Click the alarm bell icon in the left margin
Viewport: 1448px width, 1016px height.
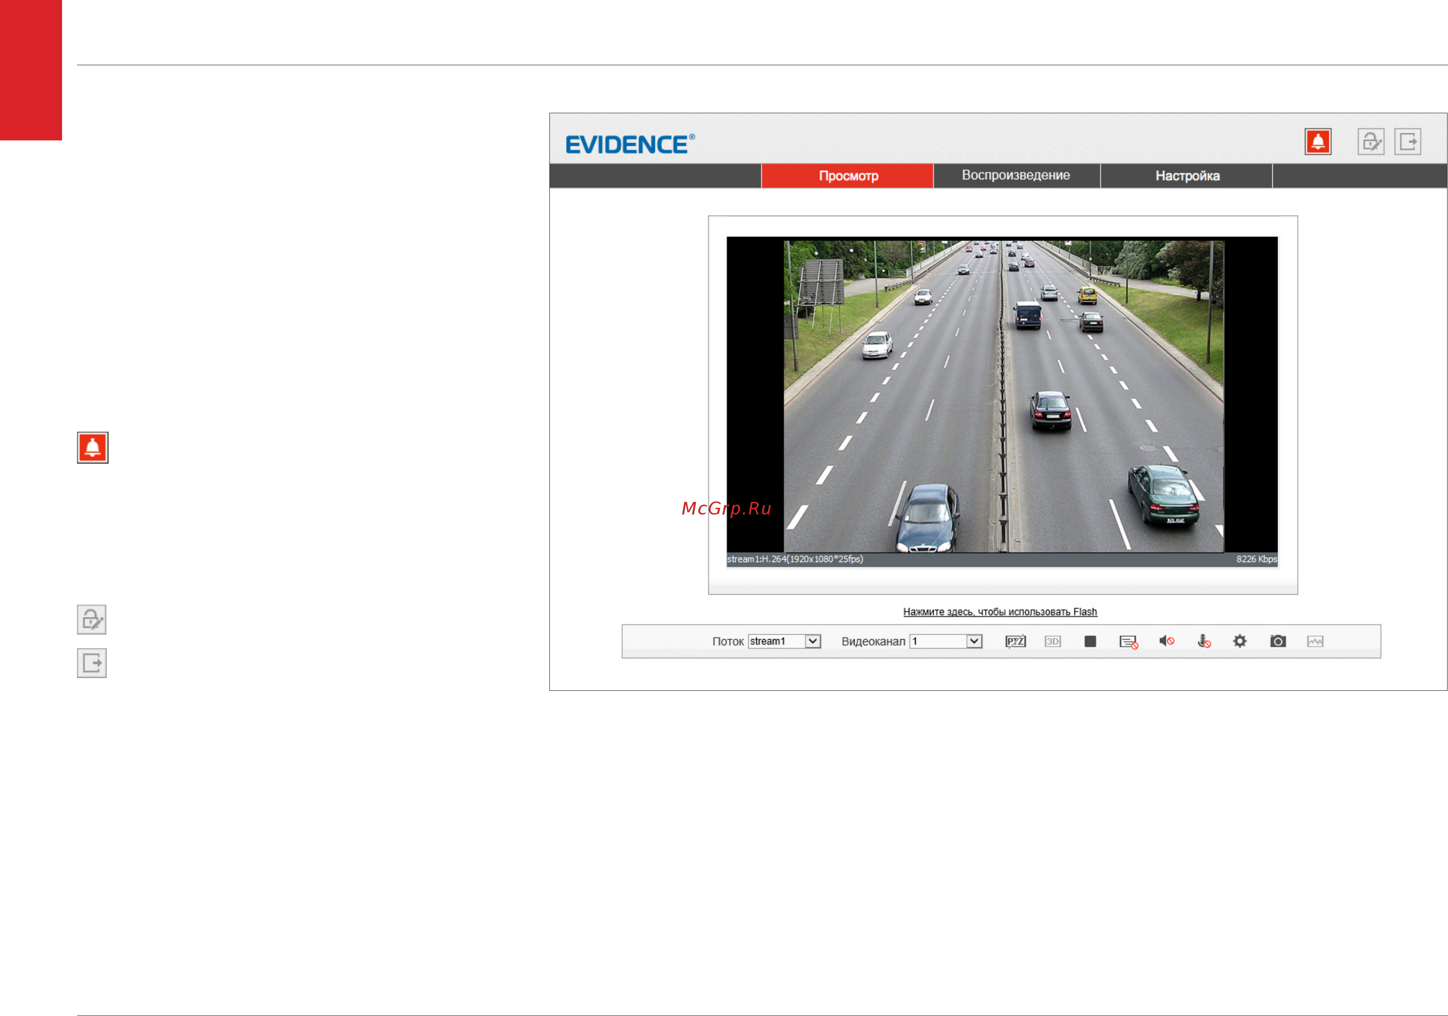pyautogui.click(x=93, y=447)
